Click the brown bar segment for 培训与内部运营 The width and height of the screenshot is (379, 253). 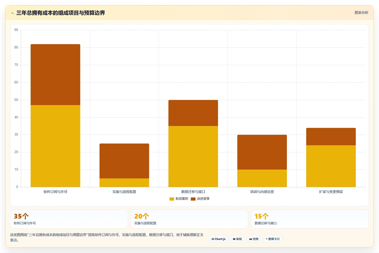point(262,152)
